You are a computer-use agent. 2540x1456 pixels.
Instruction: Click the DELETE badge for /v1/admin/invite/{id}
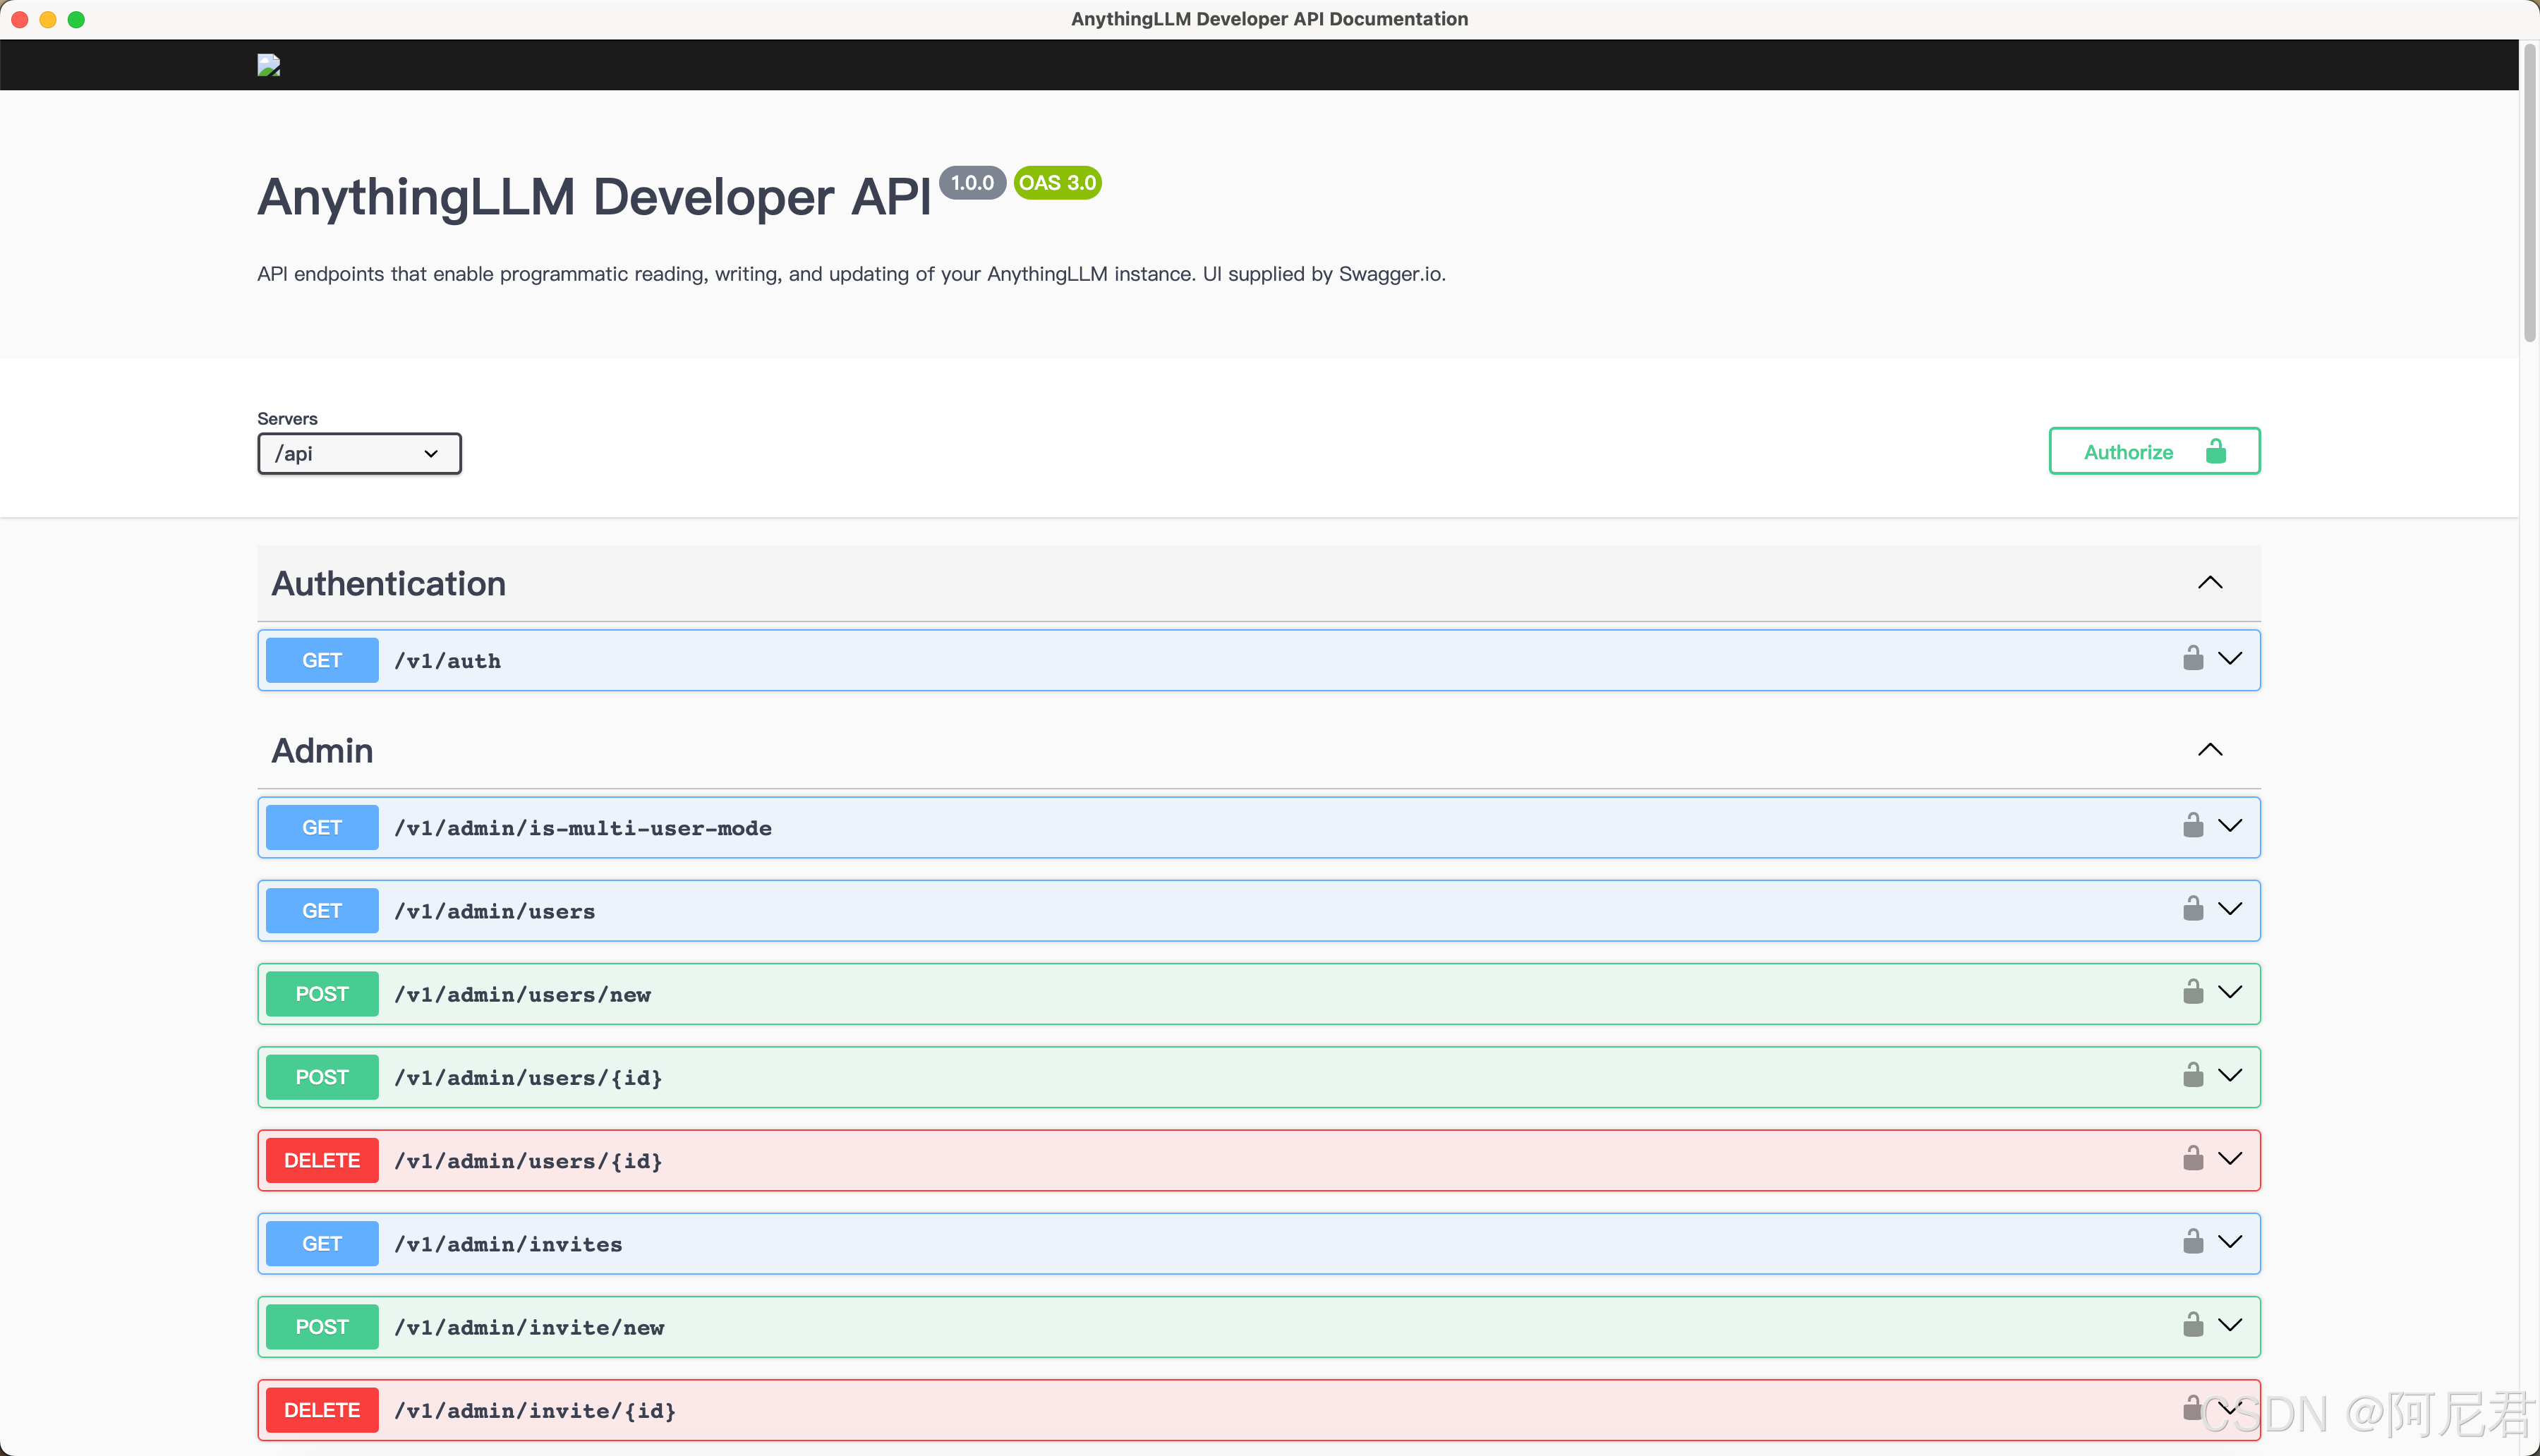point(322,1410)
